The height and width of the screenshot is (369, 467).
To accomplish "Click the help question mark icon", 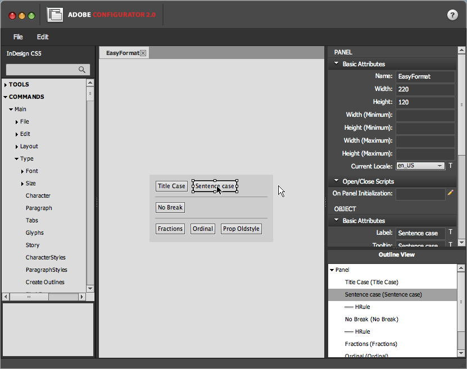I will tap(452, 15).
